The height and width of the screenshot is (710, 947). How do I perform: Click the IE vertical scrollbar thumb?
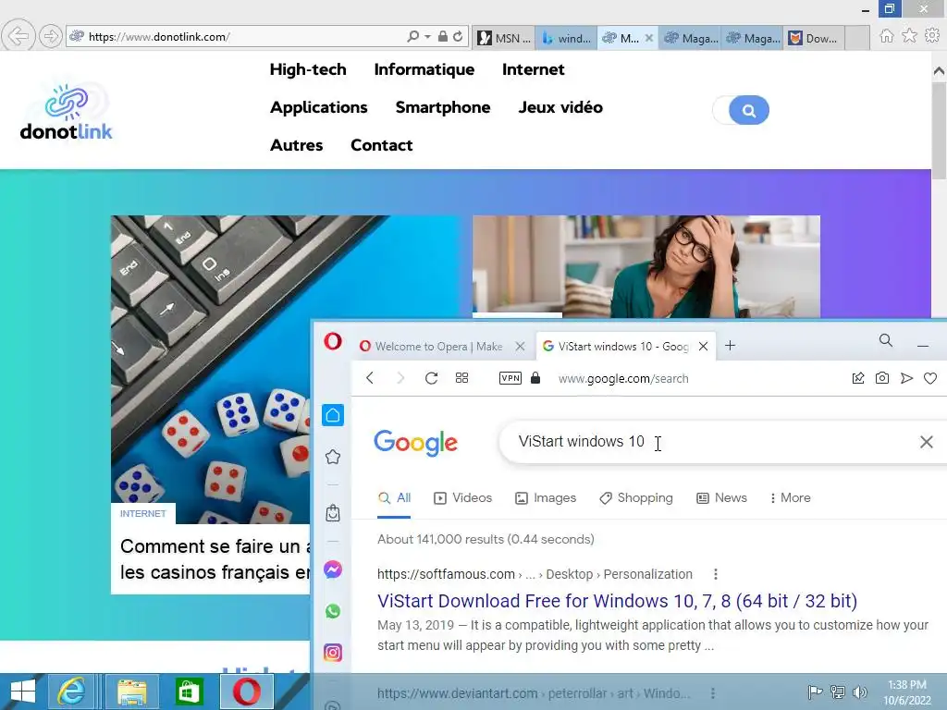tap(939, 130)
